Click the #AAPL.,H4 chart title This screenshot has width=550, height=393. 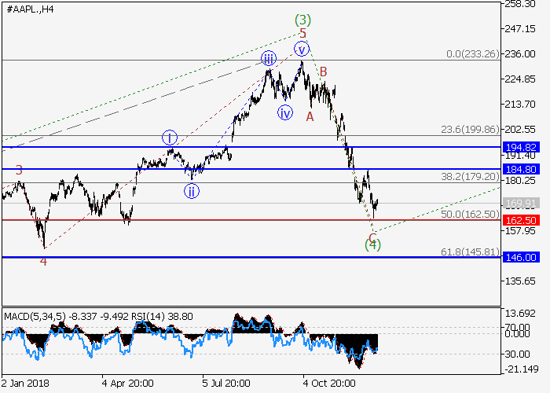(x=28, y=8)
